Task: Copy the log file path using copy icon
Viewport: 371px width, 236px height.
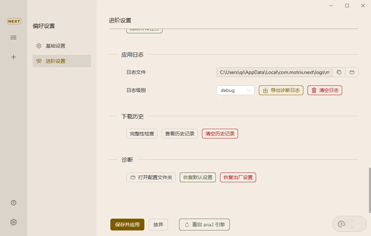Action: (x=339, y=72)
